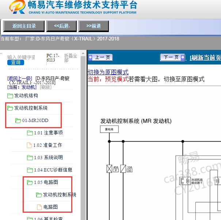Click 返回主目录 button

coord(24,26)
